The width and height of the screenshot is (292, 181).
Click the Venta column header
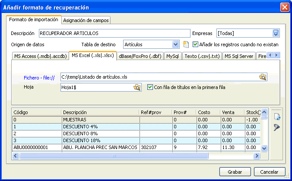[232, 112]
